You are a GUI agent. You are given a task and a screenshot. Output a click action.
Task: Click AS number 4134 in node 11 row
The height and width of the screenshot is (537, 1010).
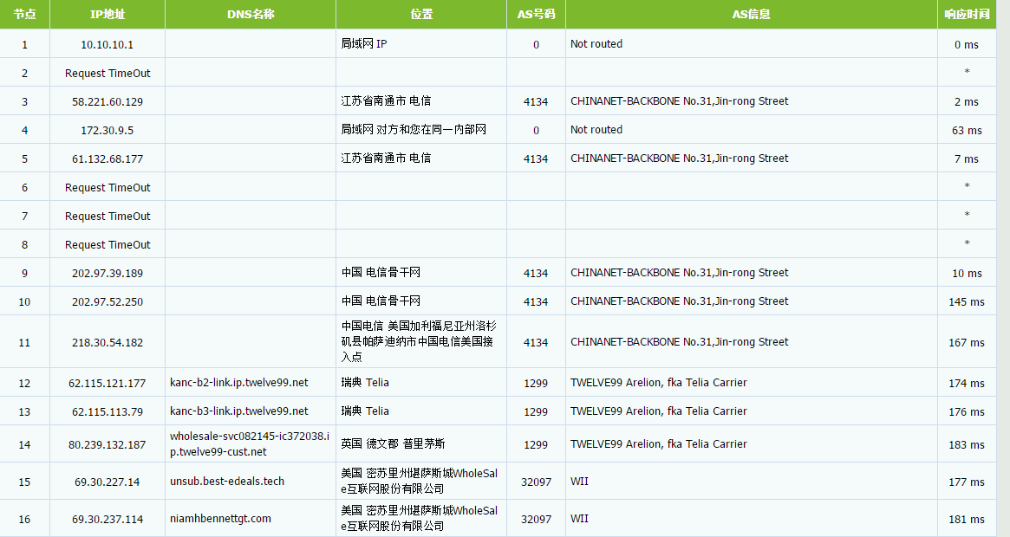tap(536, 342)
